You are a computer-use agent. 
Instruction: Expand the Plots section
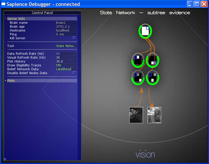tap(6, 81)
